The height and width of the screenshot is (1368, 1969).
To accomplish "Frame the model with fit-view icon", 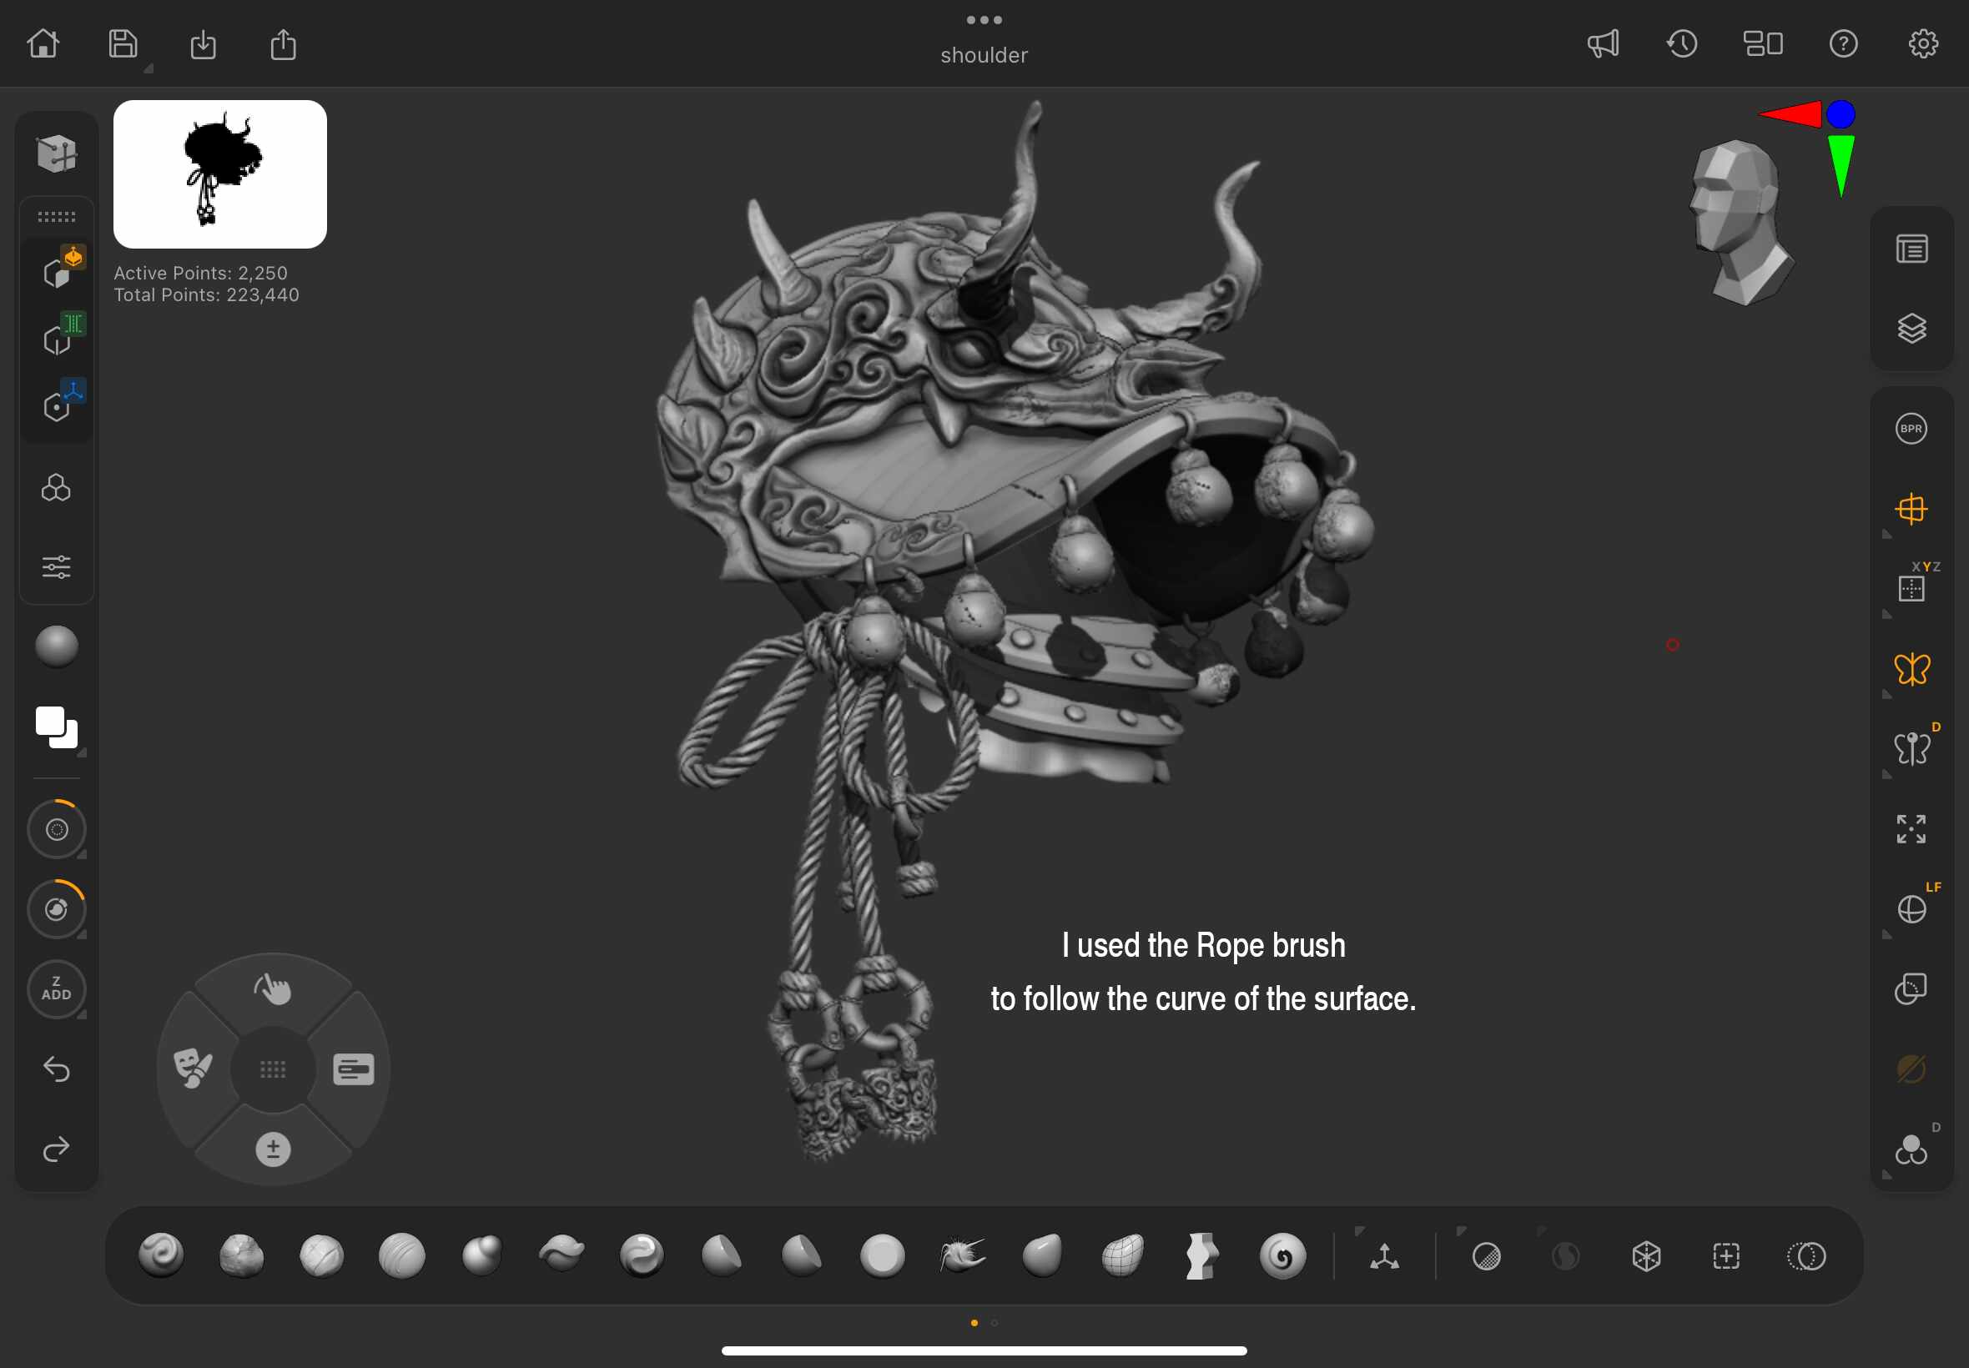I will [x=1911, y=829].
